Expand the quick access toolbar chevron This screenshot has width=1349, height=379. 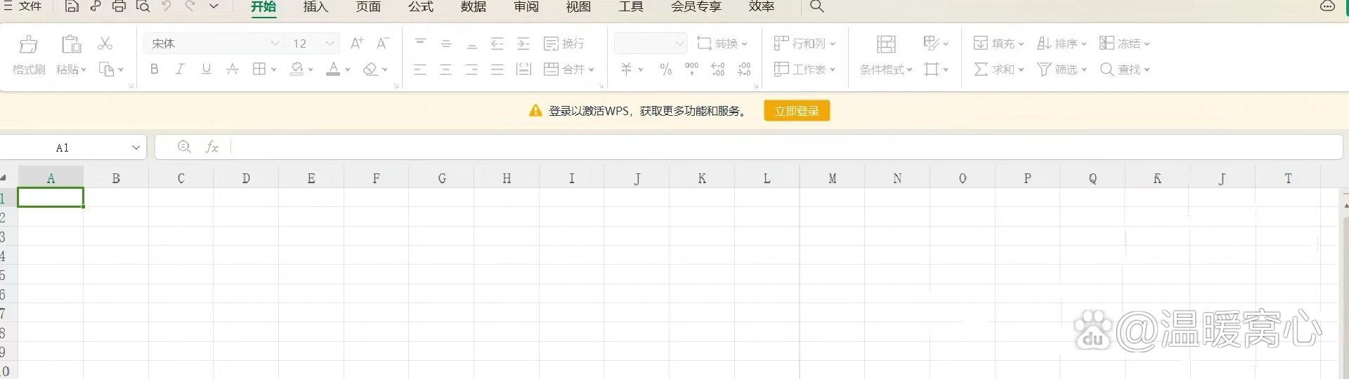point(214,6)
